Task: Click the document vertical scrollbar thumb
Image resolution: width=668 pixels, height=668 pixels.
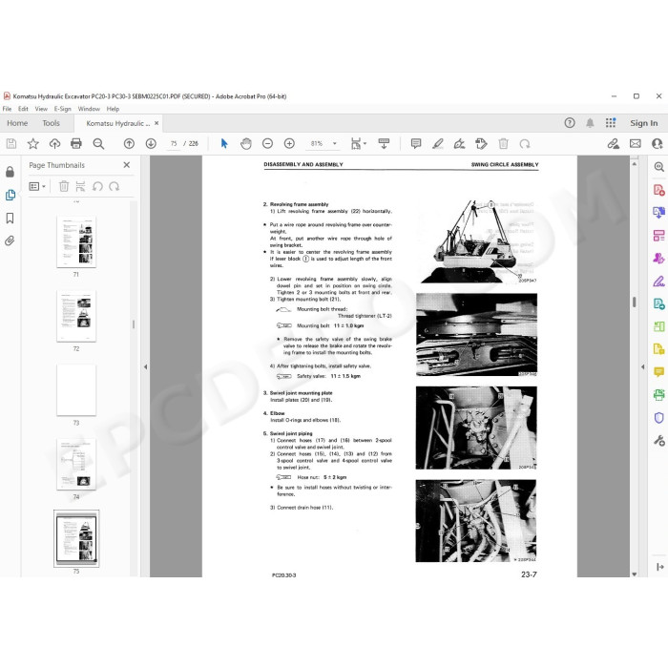Action: [x=635, y=302]
